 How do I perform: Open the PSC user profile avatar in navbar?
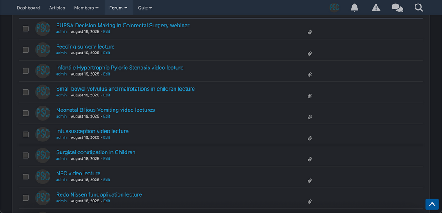pyautogui.click(x=334, y=8)
